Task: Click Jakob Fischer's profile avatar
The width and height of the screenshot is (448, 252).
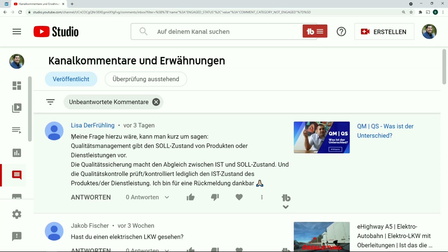Action: click(x=54, y=231)
